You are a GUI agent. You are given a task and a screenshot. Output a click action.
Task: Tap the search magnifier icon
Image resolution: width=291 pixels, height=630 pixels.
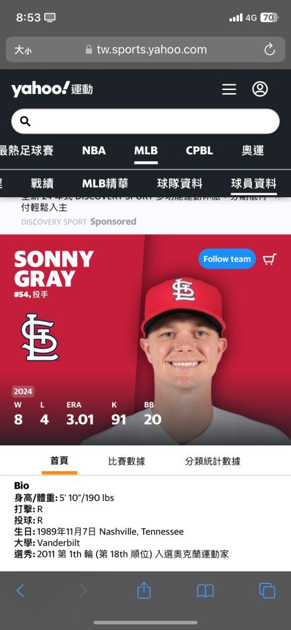[x=25, y=122]
